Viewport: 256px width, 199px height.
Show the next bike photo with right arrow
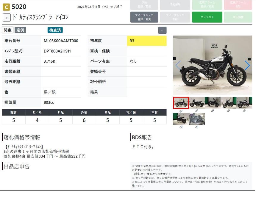[x=247, y=65]
